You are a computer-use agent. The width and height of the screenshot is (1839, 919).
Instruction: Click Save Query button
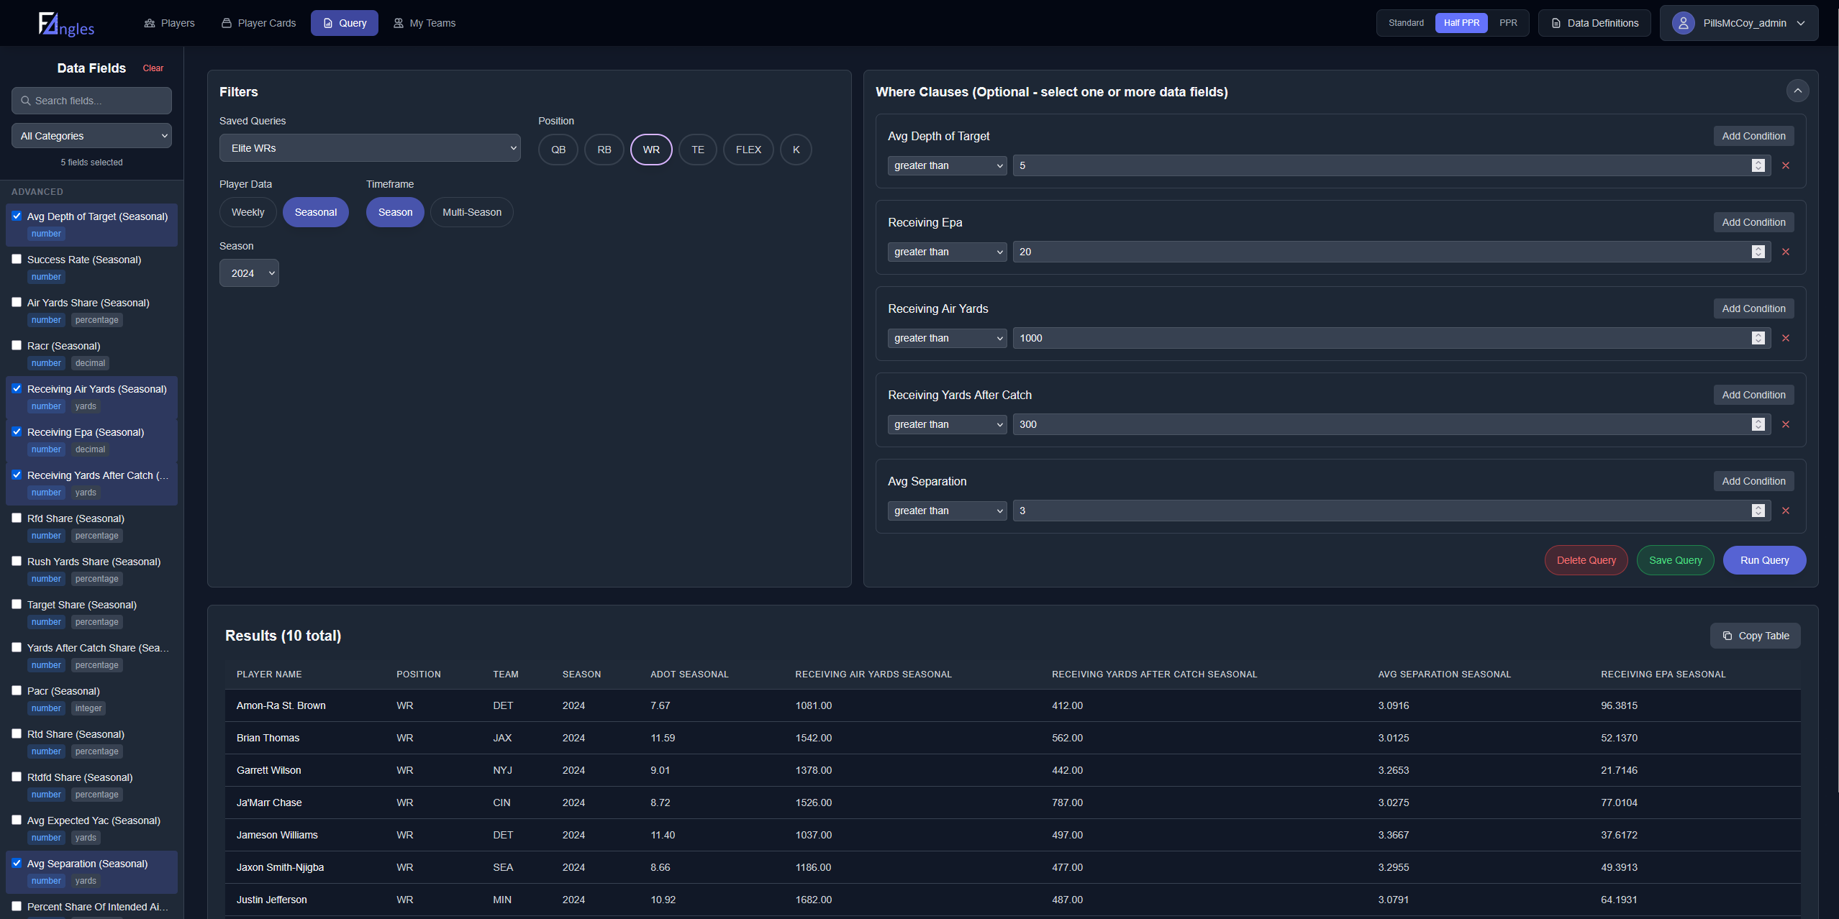tap(1675, 560)
